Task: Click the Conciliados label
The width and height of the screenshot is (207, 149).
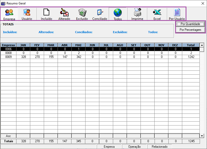Action: 84,32
